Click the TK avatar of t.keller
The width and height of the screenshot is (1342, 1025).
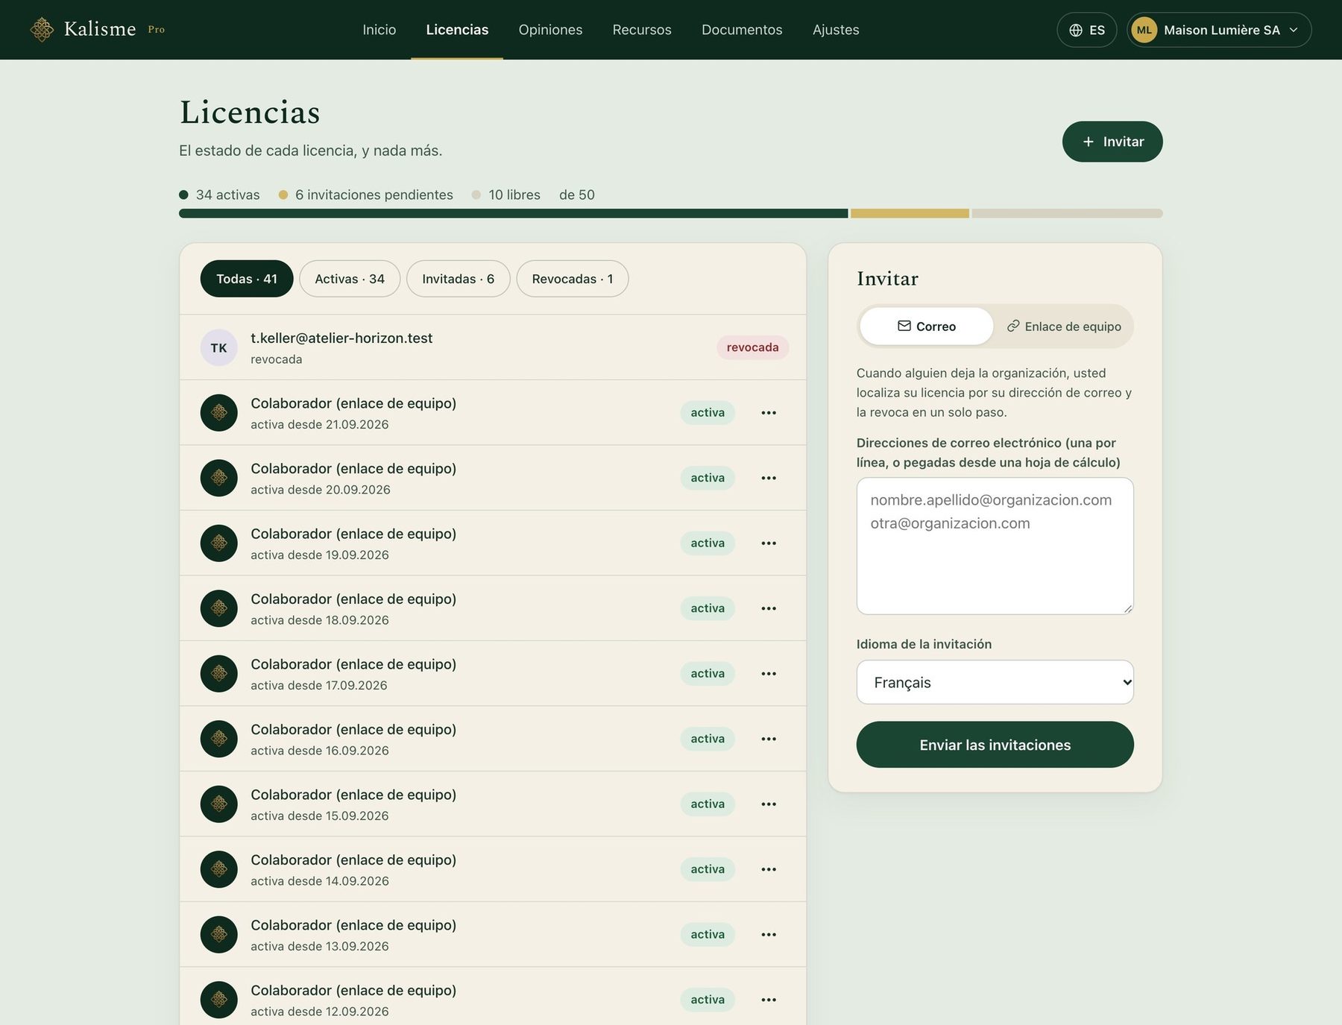[x=218, y=347]
